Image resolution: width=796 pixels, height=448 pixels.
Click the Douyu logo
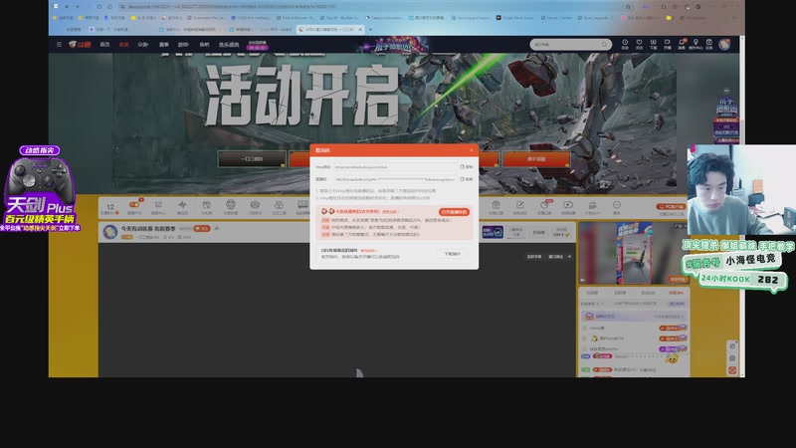[81, 44]
